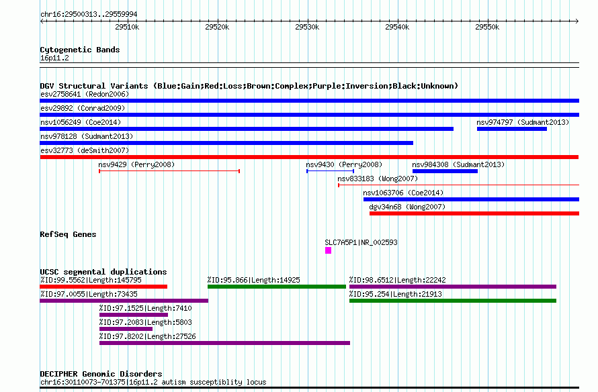Click the 29550k ruler position label
This screenshot has width=598, height=392.
(487, 27)
